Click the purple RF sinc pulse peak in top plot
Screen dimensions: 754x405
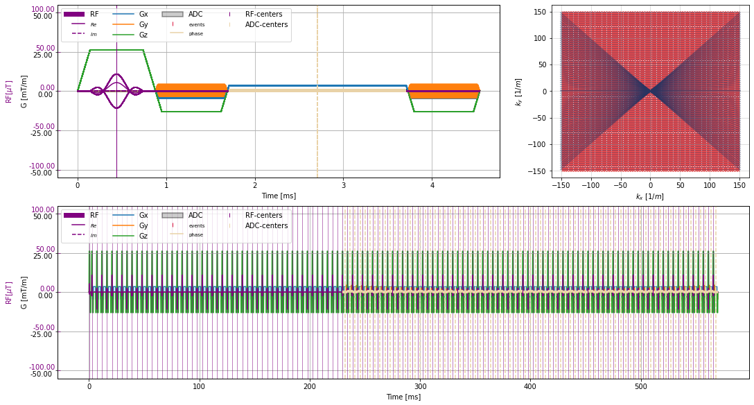tap(116, 75)
